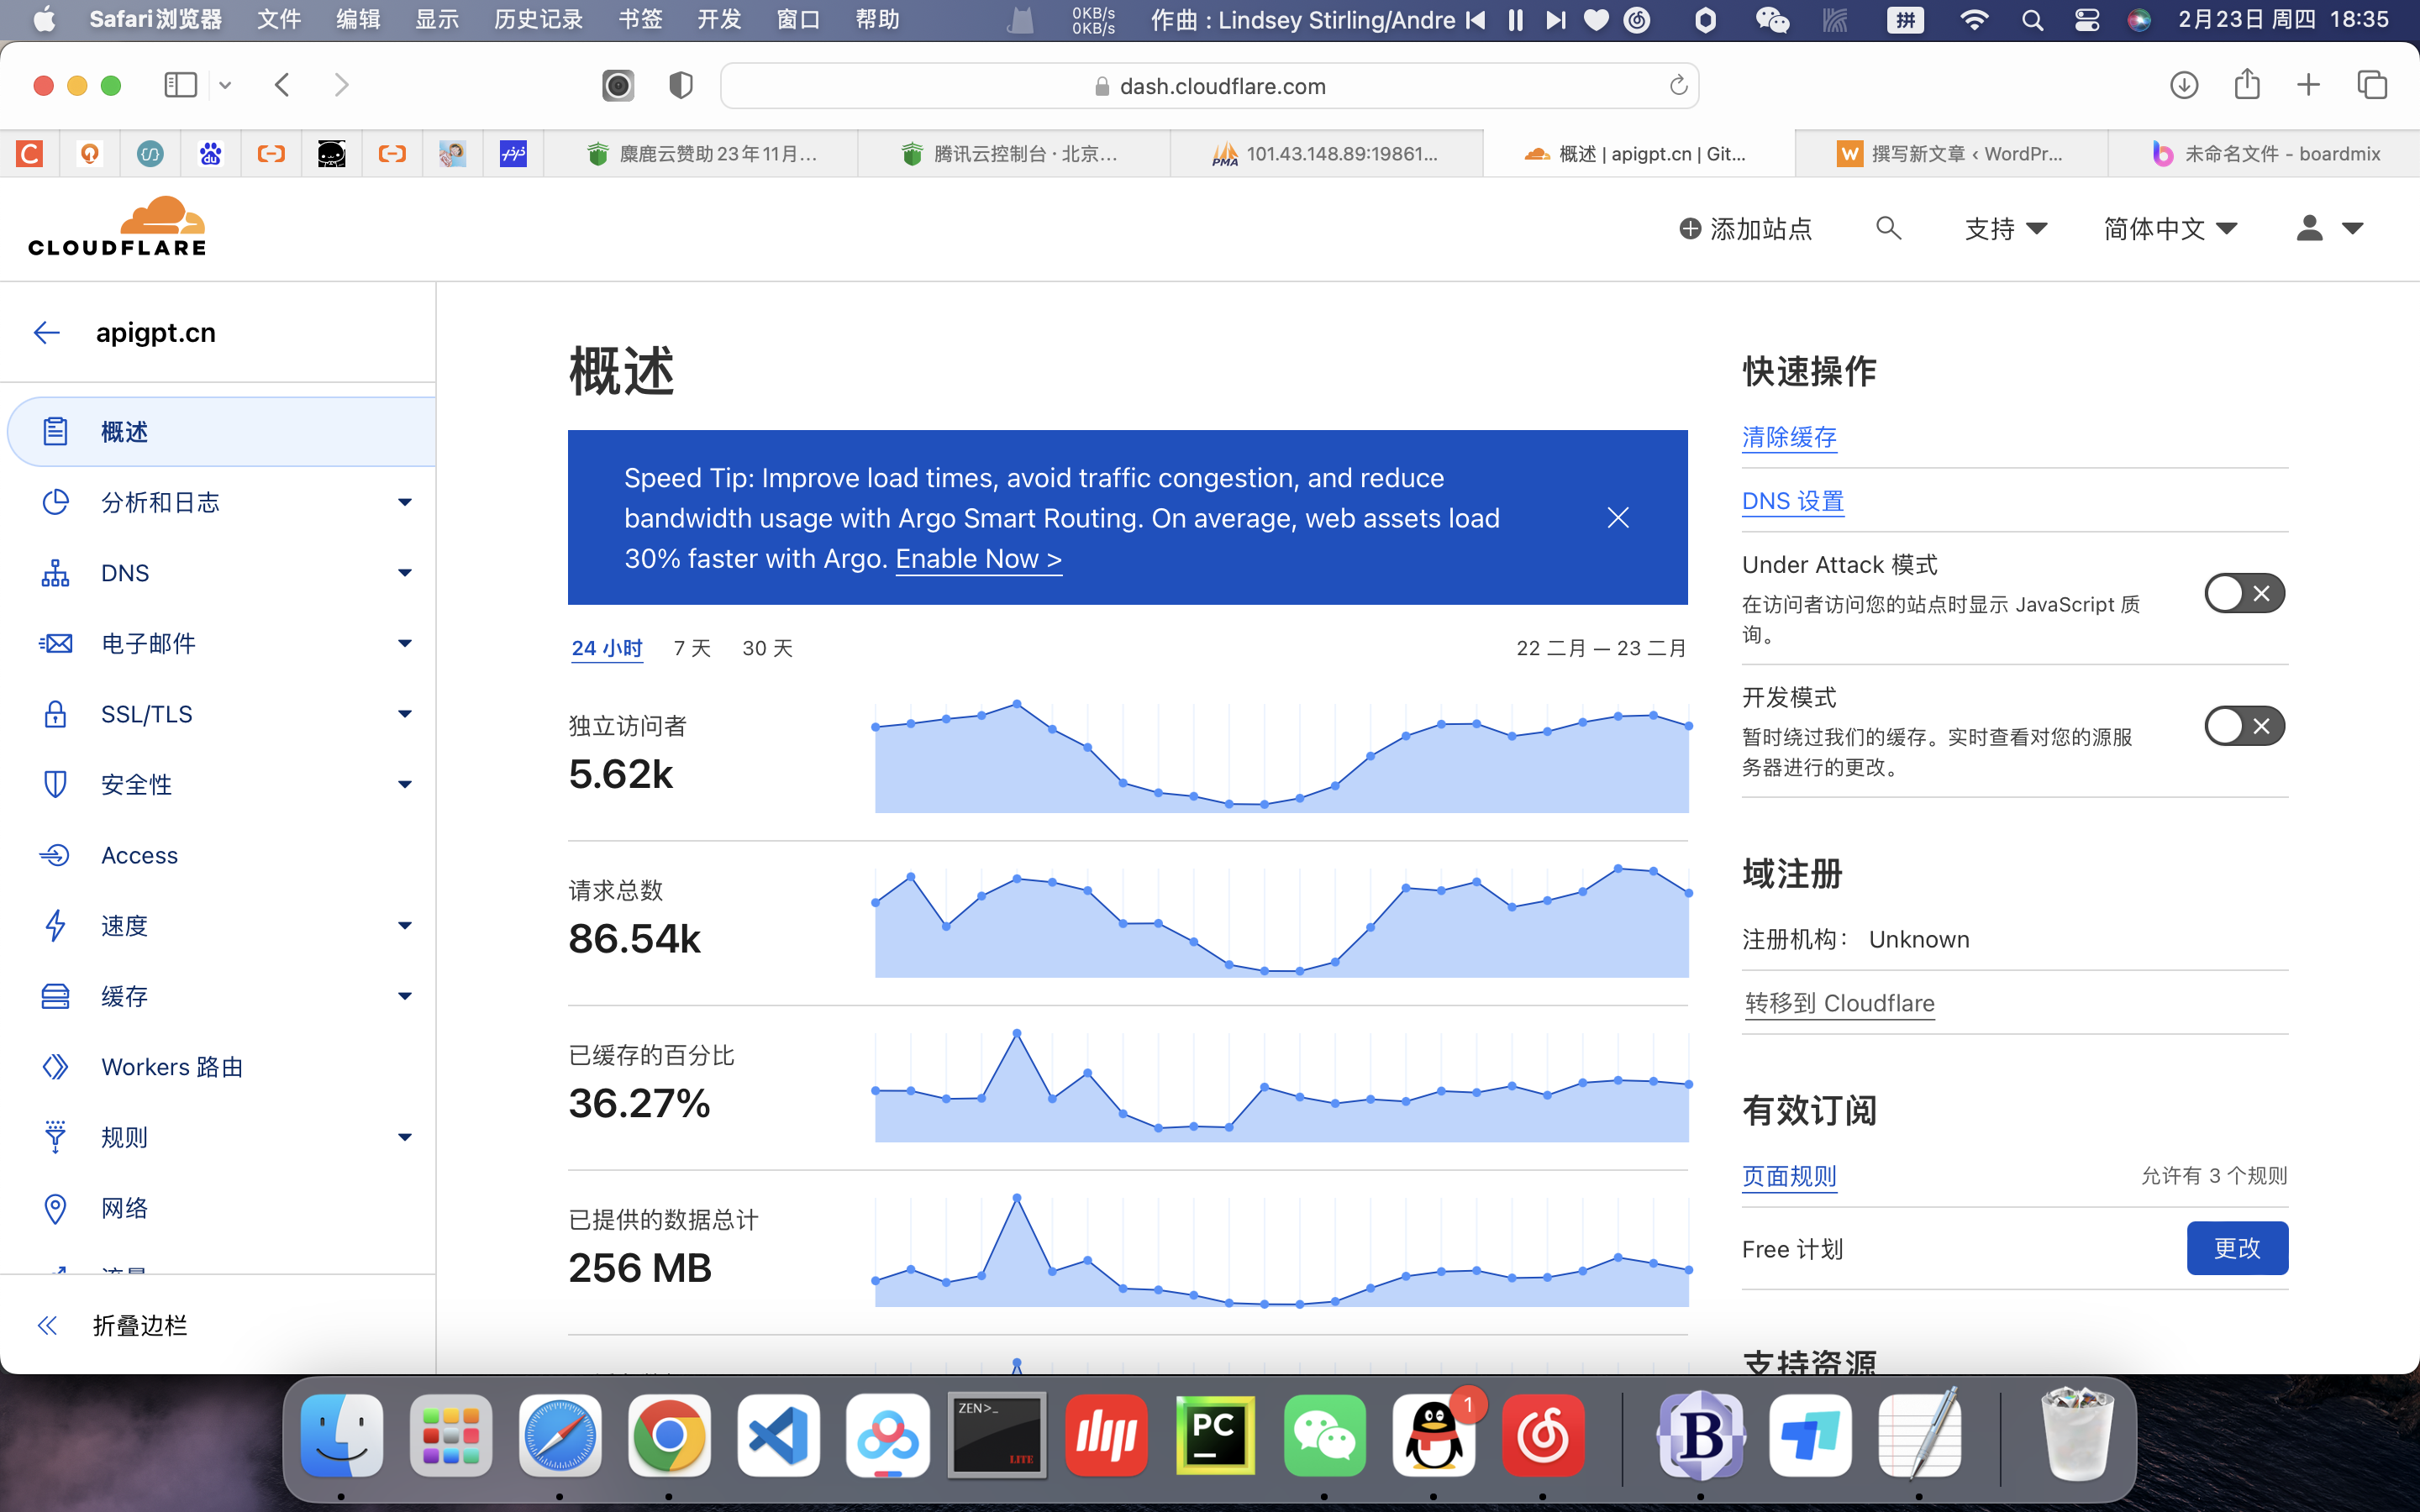Screen dimensions: 2420x1512
Task: Open the 历史记录 menu
Action: [538, 20]
